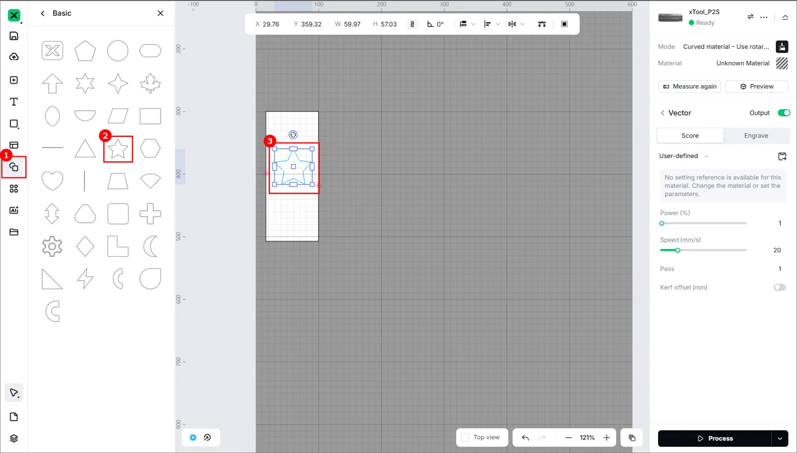The width and height of the screenshot is (797, 453).
Task: Go back from Vector settings
Action: pos(662,113)
